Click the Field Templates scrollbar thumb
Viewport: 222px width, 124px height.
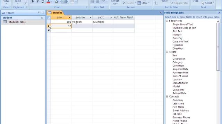tap(218, 46)
